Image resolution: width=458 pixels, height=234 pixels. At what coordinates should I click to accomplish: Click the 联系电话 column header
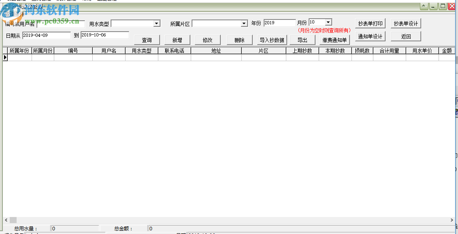coord(175,51)
